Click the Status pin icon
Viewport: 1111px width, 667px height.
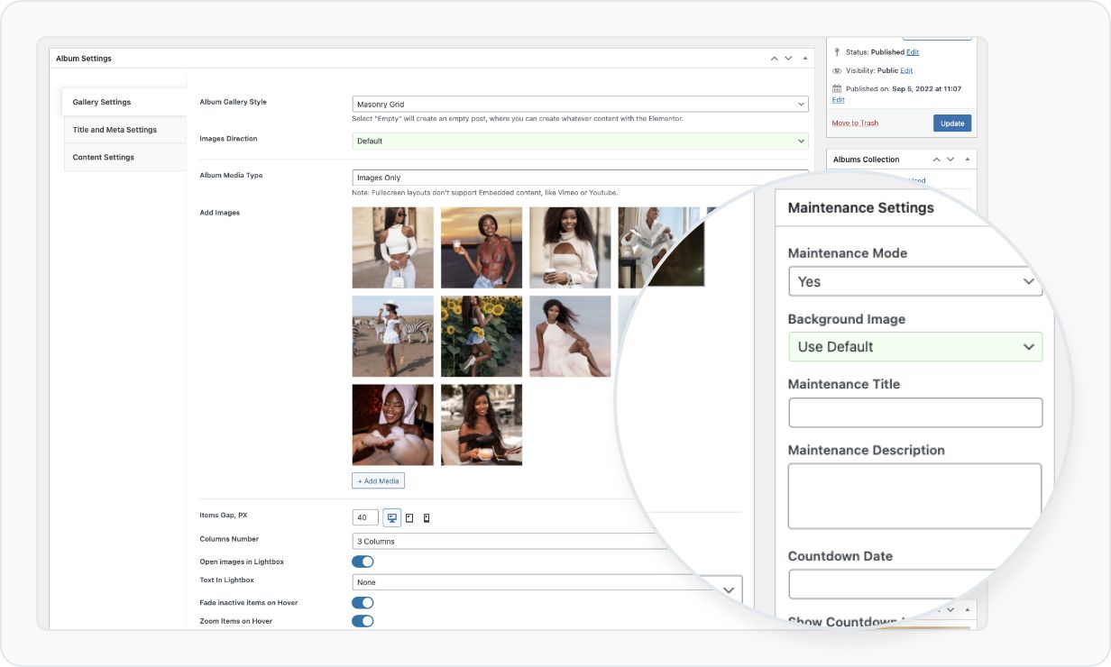coord(837,52)
